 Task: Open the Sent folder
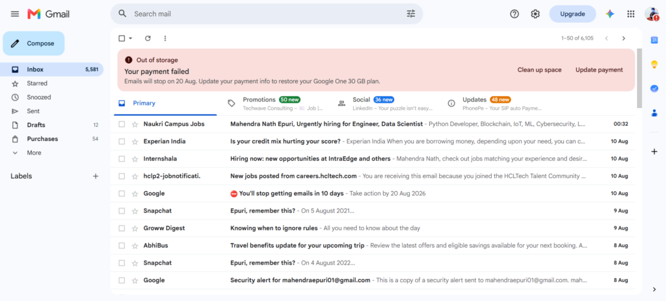coord(52,111)
